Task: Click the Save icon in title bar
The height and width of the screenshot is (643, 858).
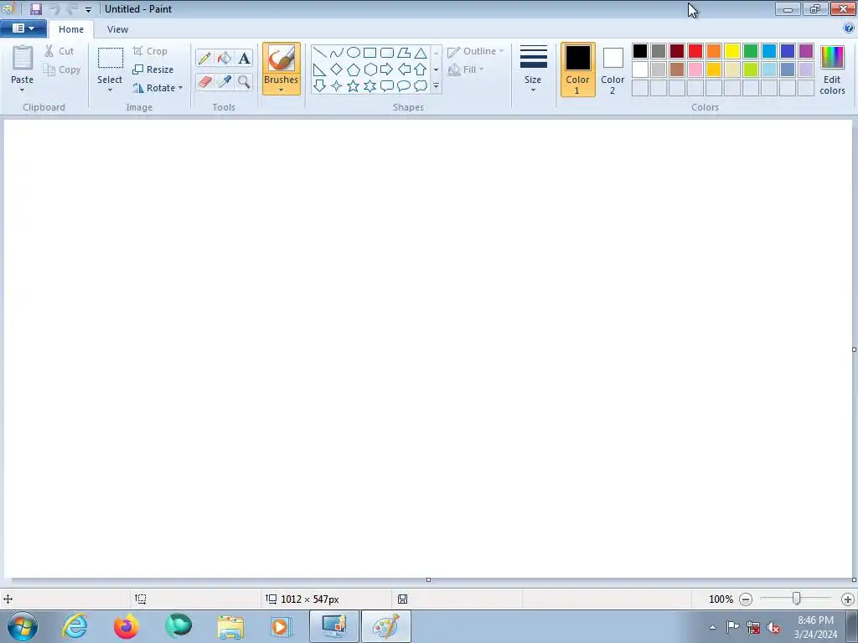Action: (36, 8)
